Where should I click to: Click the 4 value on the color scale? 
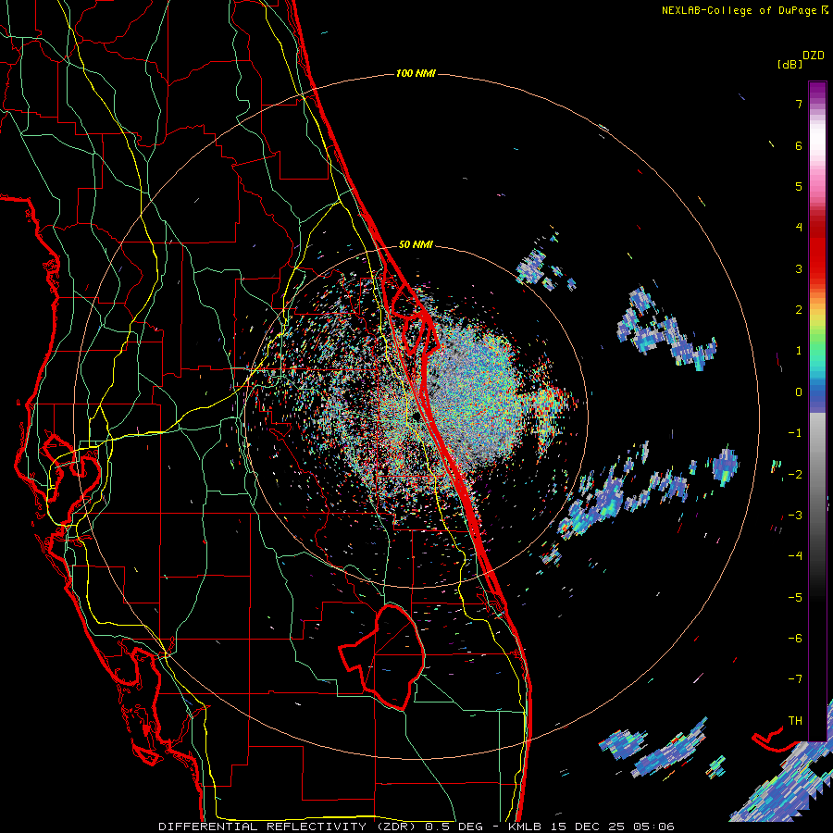[x=799, y=228]
